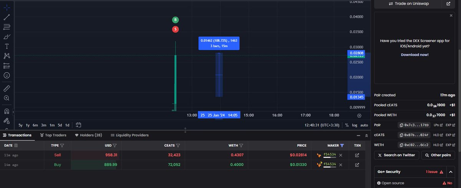Click maker f54534 on Sell row
Screen dimensions: 461x188
(x=330, y=154)
